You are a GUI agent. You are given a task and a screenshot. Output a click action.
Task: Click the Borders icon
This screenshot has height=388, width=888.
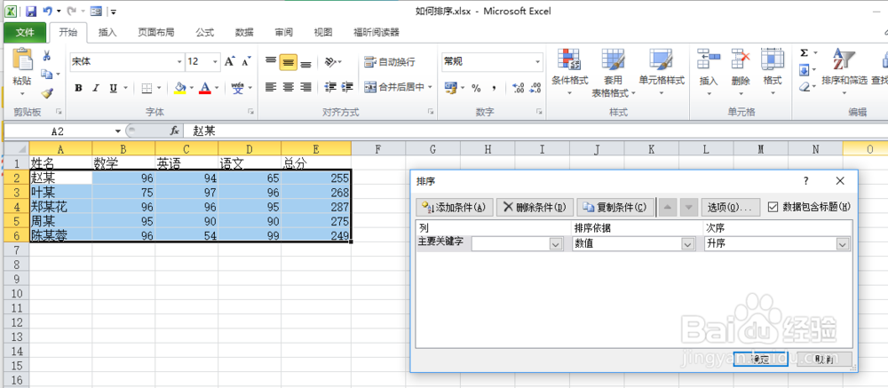click(x=147, y=88)
